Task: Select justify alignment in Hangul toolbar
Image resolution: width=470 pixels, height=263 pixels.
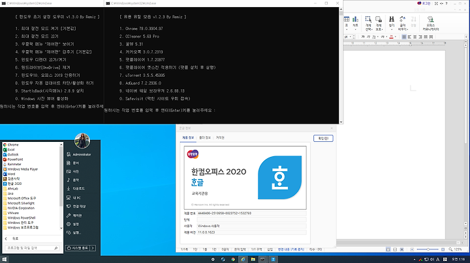Action: tap(404, 36)
